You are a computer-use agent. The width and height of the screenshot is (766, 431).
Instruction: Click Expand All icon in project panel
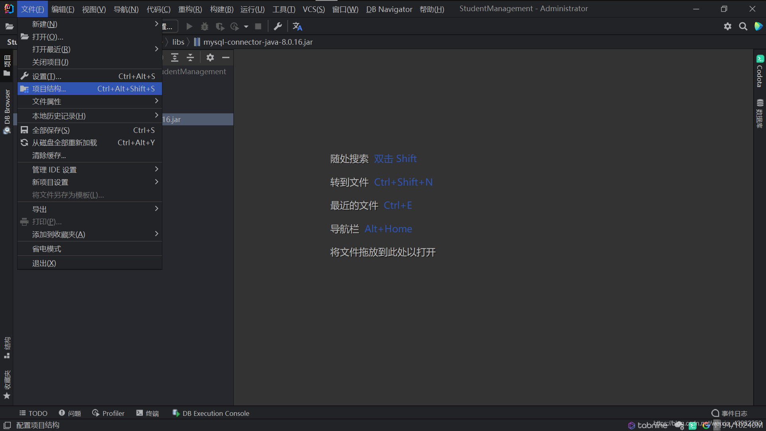[x=175, y=57]
